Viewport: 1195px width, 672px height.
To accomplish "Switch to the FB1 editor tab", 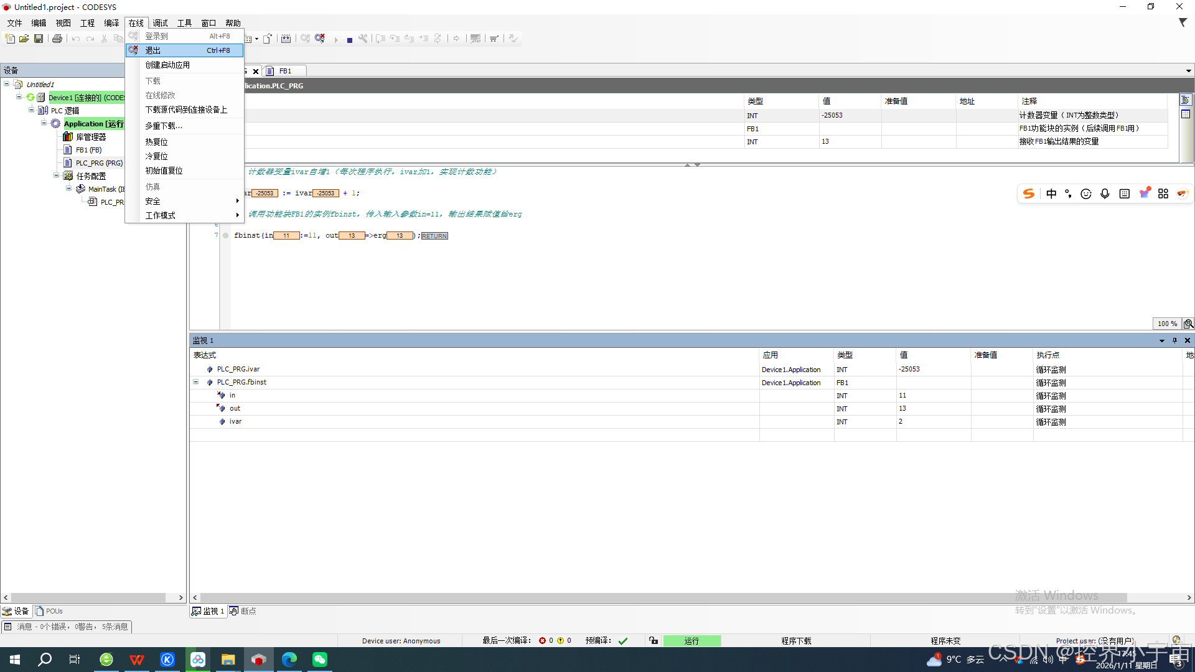I will click(284, 71).
